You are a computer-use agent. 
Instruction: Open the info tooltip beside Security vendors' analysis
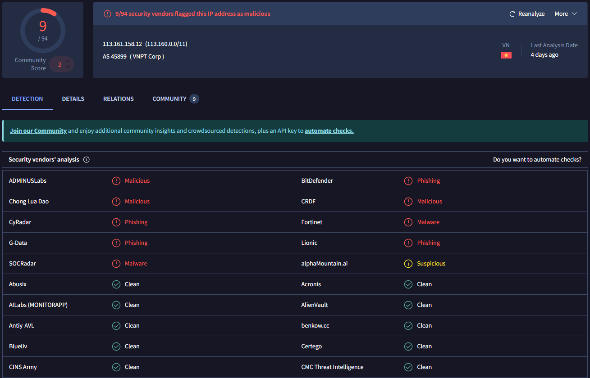[x=87, y=159]
